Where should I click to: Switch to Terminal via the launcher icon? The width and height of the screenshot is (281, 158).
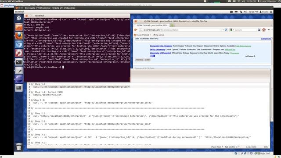[19, 62]
